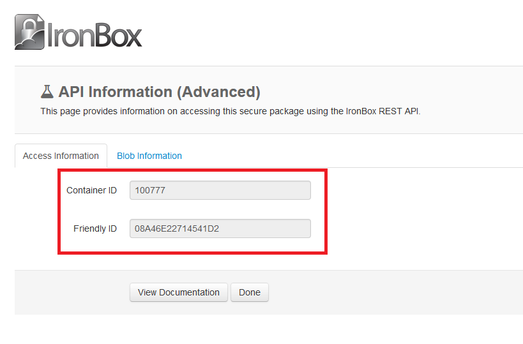Click the Container ID label

pos(91,190)
